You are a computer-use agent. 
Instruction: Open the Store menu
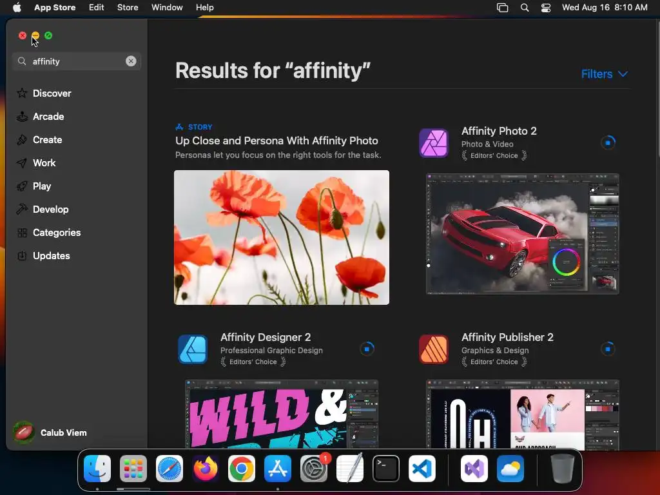pos(128,8)
